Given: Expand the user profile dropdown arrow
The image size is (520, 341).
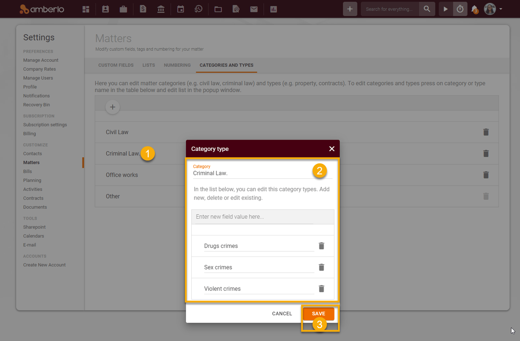Looking at the screenshot, I should [x=501, y=9].
